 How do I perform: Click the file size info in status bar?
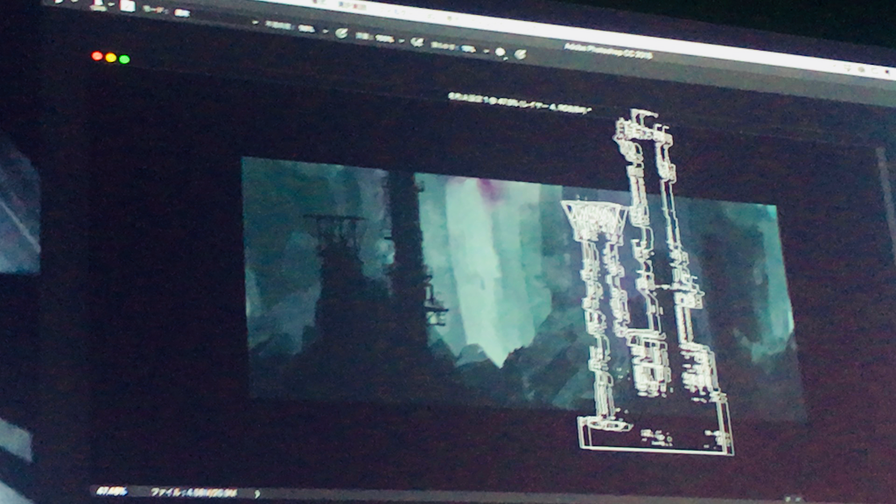(x=193, y=492)
